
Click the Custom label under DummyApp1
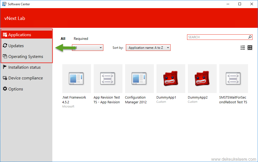pyautogui.click(x=161, y=102)
